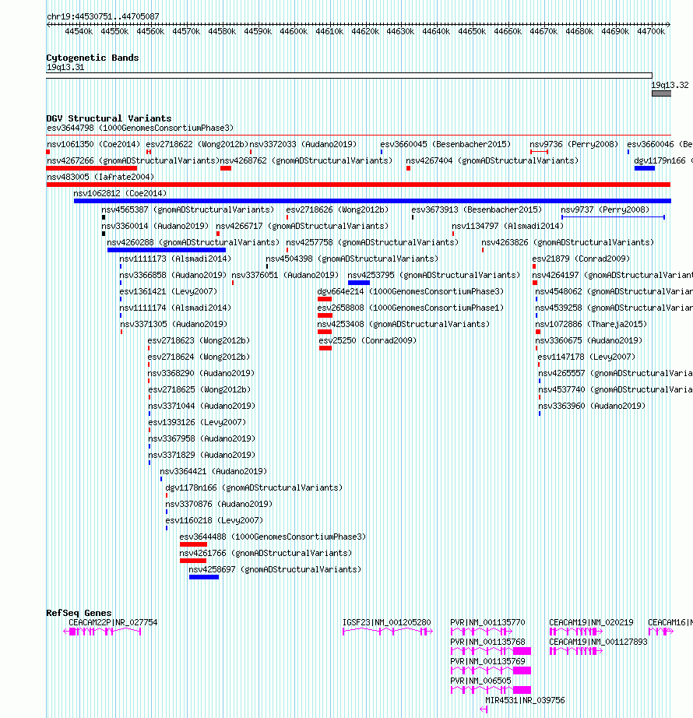
Task: Open esv21879 (Conrad2009) variant label
Action: click(x=581, y=259)
